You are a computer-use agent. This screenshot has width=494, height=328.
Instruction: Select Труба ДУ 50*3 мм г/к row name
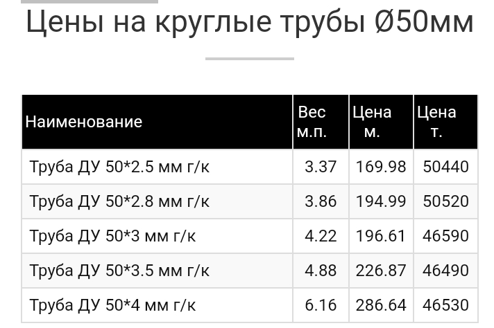pyautogui.click(x=112, y=236)
